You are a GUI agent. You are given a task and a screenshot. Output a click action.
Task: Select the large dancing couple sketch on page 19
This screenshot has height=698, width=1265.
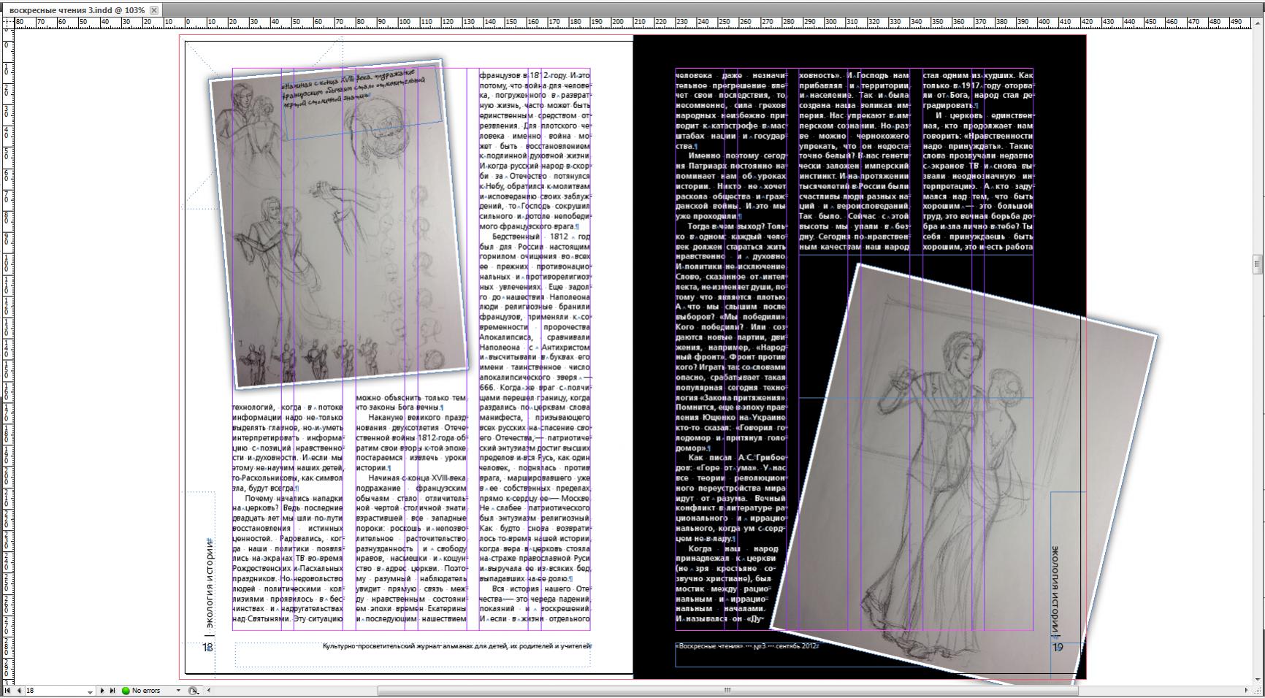click(x=964, y=475)
